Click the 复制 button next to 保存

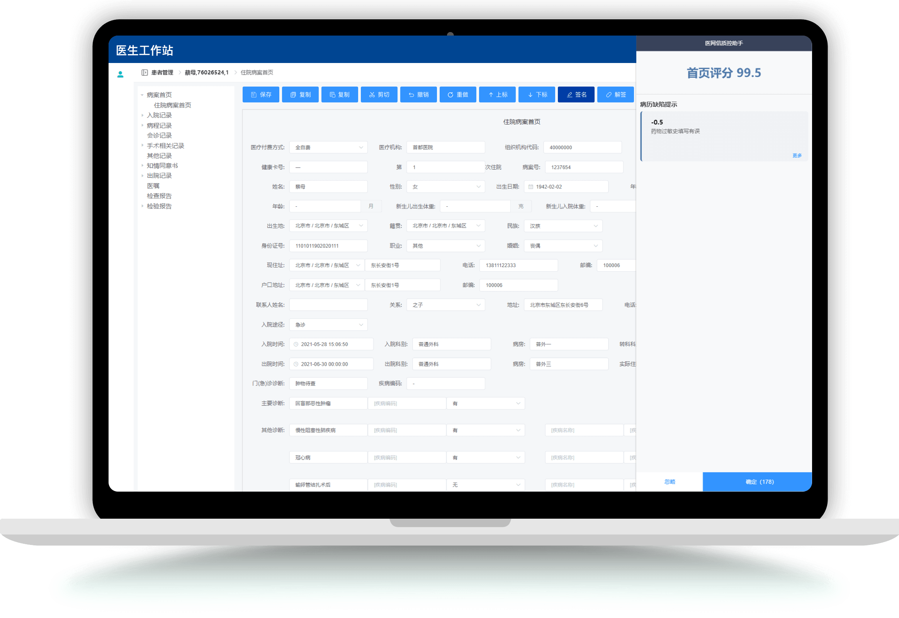tap(300, 94)
